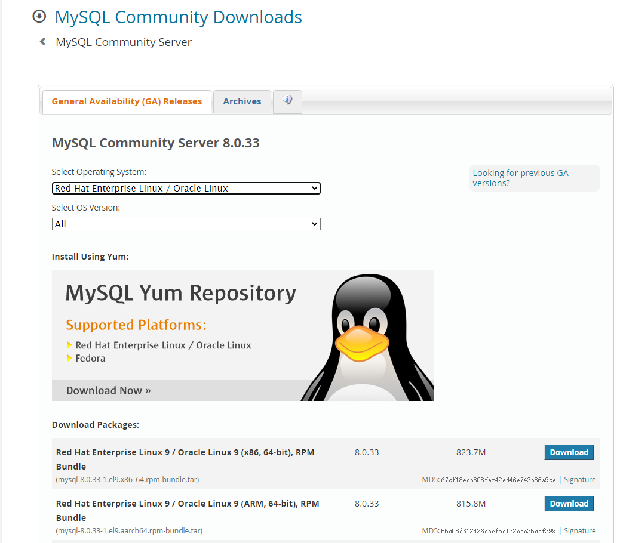Screen dimensions: 617x543
Task: Click the Install Using Yum label
Action: 90,257
